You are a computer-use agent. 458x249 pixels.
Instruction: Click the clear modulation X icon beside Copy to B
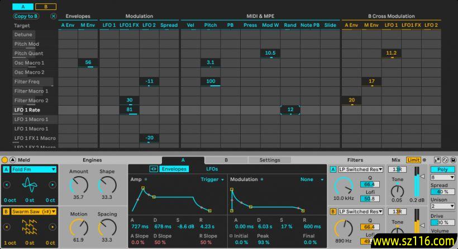[54, 16]
